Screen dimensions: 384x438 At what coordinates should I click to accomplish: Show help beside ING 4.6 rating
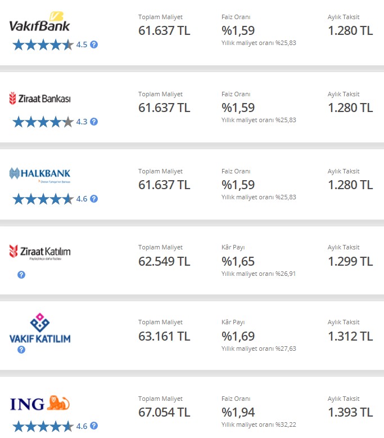click(x=94, y=426)
